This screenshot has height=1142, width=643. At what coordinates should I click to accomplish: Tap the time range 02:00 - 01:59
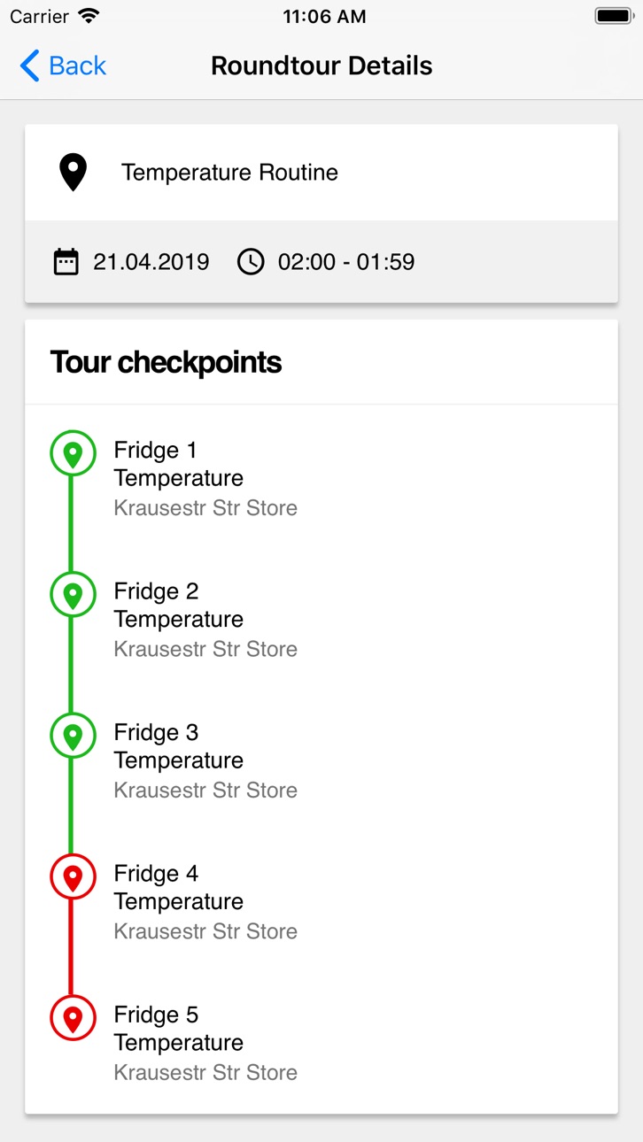click(x=346, y=262)
